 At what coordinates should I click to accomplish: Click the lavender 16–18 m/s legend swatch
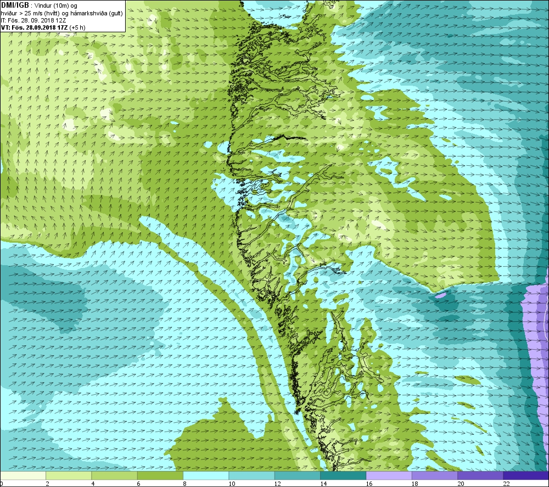point(389,475)
